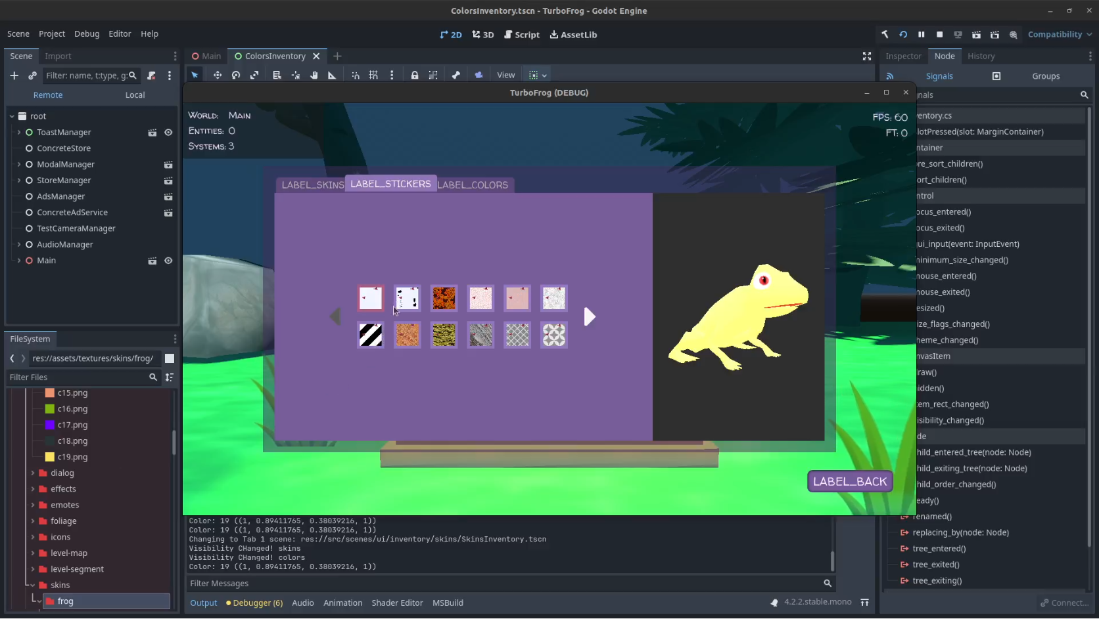Activate the Ruler Mode tool
Screen dimensions: 1099x619
tap(332, 75)
